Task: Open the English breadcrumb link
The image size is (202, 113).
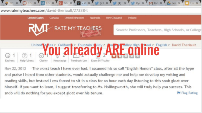Action: 161,45
